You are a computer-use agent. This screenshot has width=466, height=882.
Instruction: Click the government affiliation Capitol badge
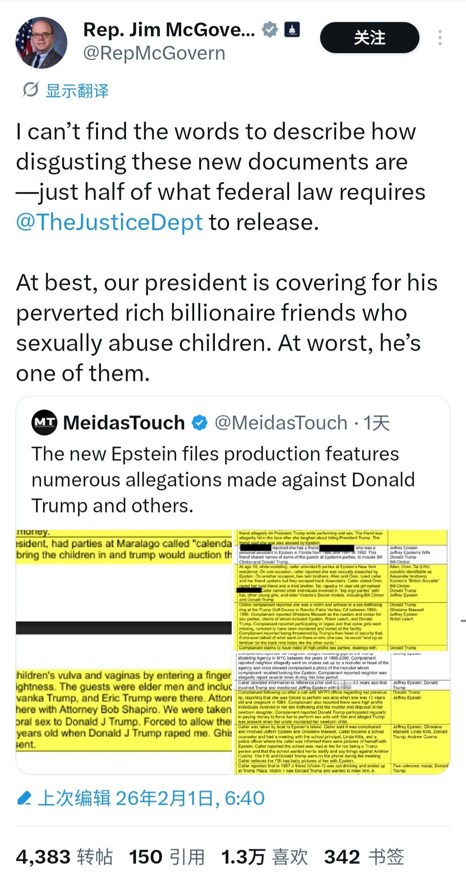click(x=292, y=29)
